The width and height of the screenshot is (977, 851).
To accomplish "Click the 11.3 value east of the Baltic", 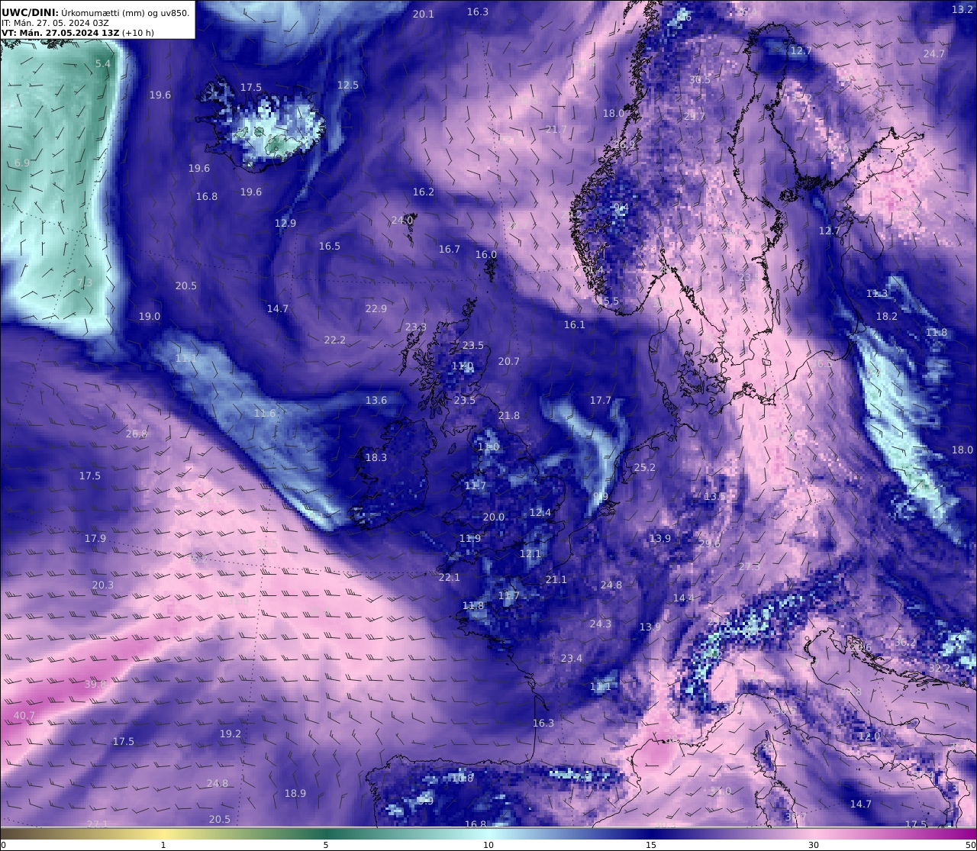I will point(877,294).
